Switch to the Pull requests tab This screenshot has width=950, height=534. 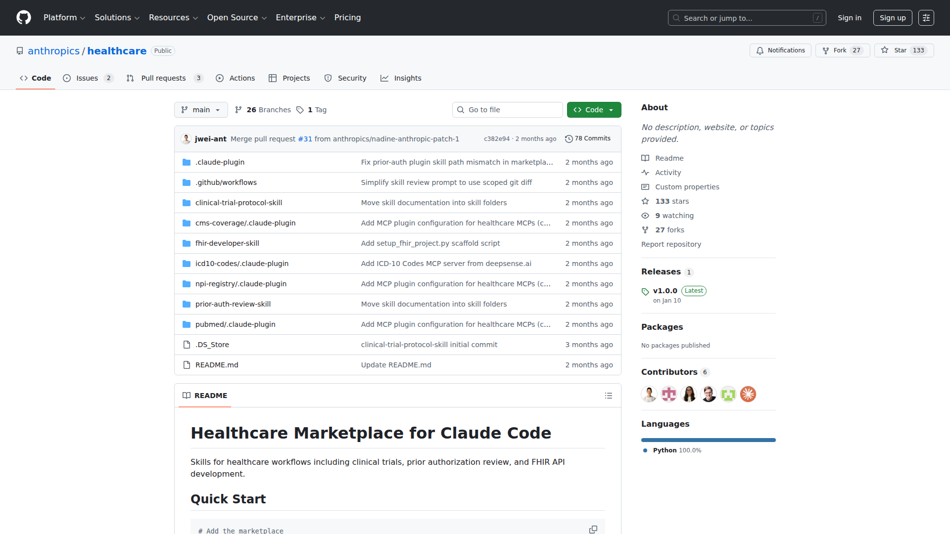coord(163,78)
